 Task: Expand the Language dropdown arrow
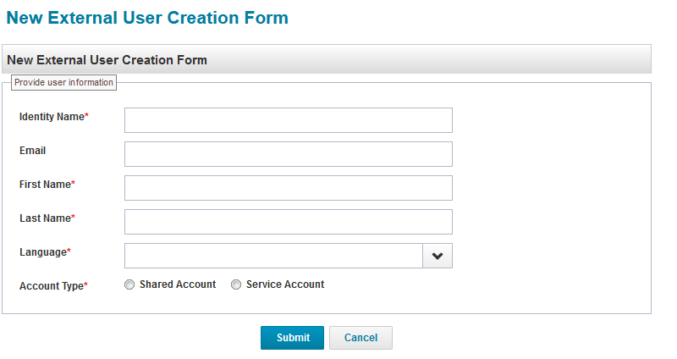coord(438,256)
